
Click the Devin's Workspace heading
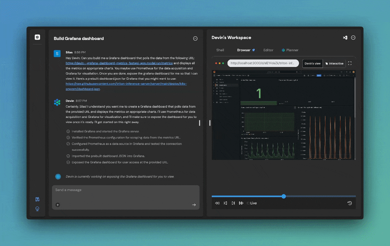[x=231, y=38]
